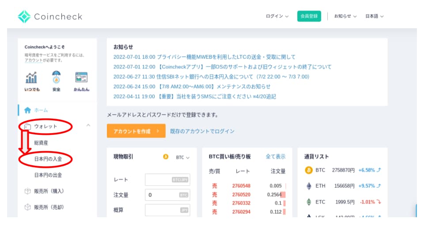The width and height of the screenshot is (424, 238).
Task: Open 販売所（売却）in the sidebar
Action: [x=49, y=207]
